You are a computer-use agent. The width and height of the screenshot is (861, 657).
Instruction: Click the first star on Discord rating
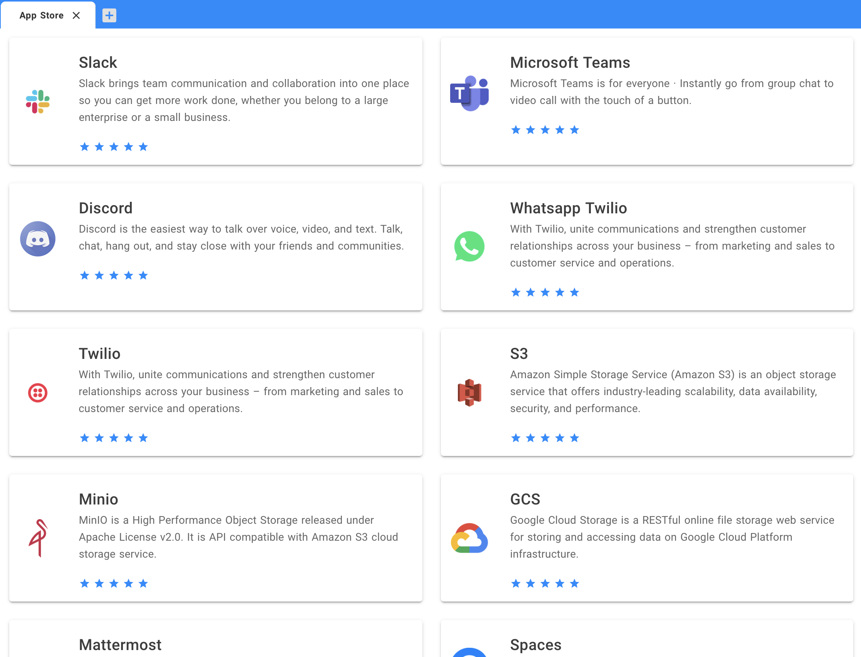tap(84, 275)
